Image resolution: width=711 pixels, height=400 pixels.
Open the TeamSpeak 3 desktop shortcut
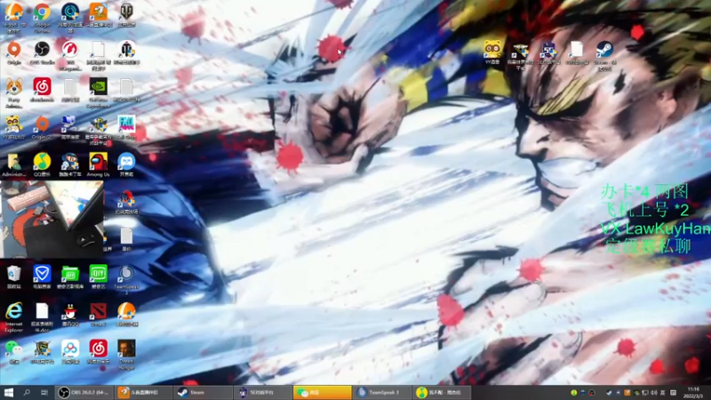click(x=126, y=280)
